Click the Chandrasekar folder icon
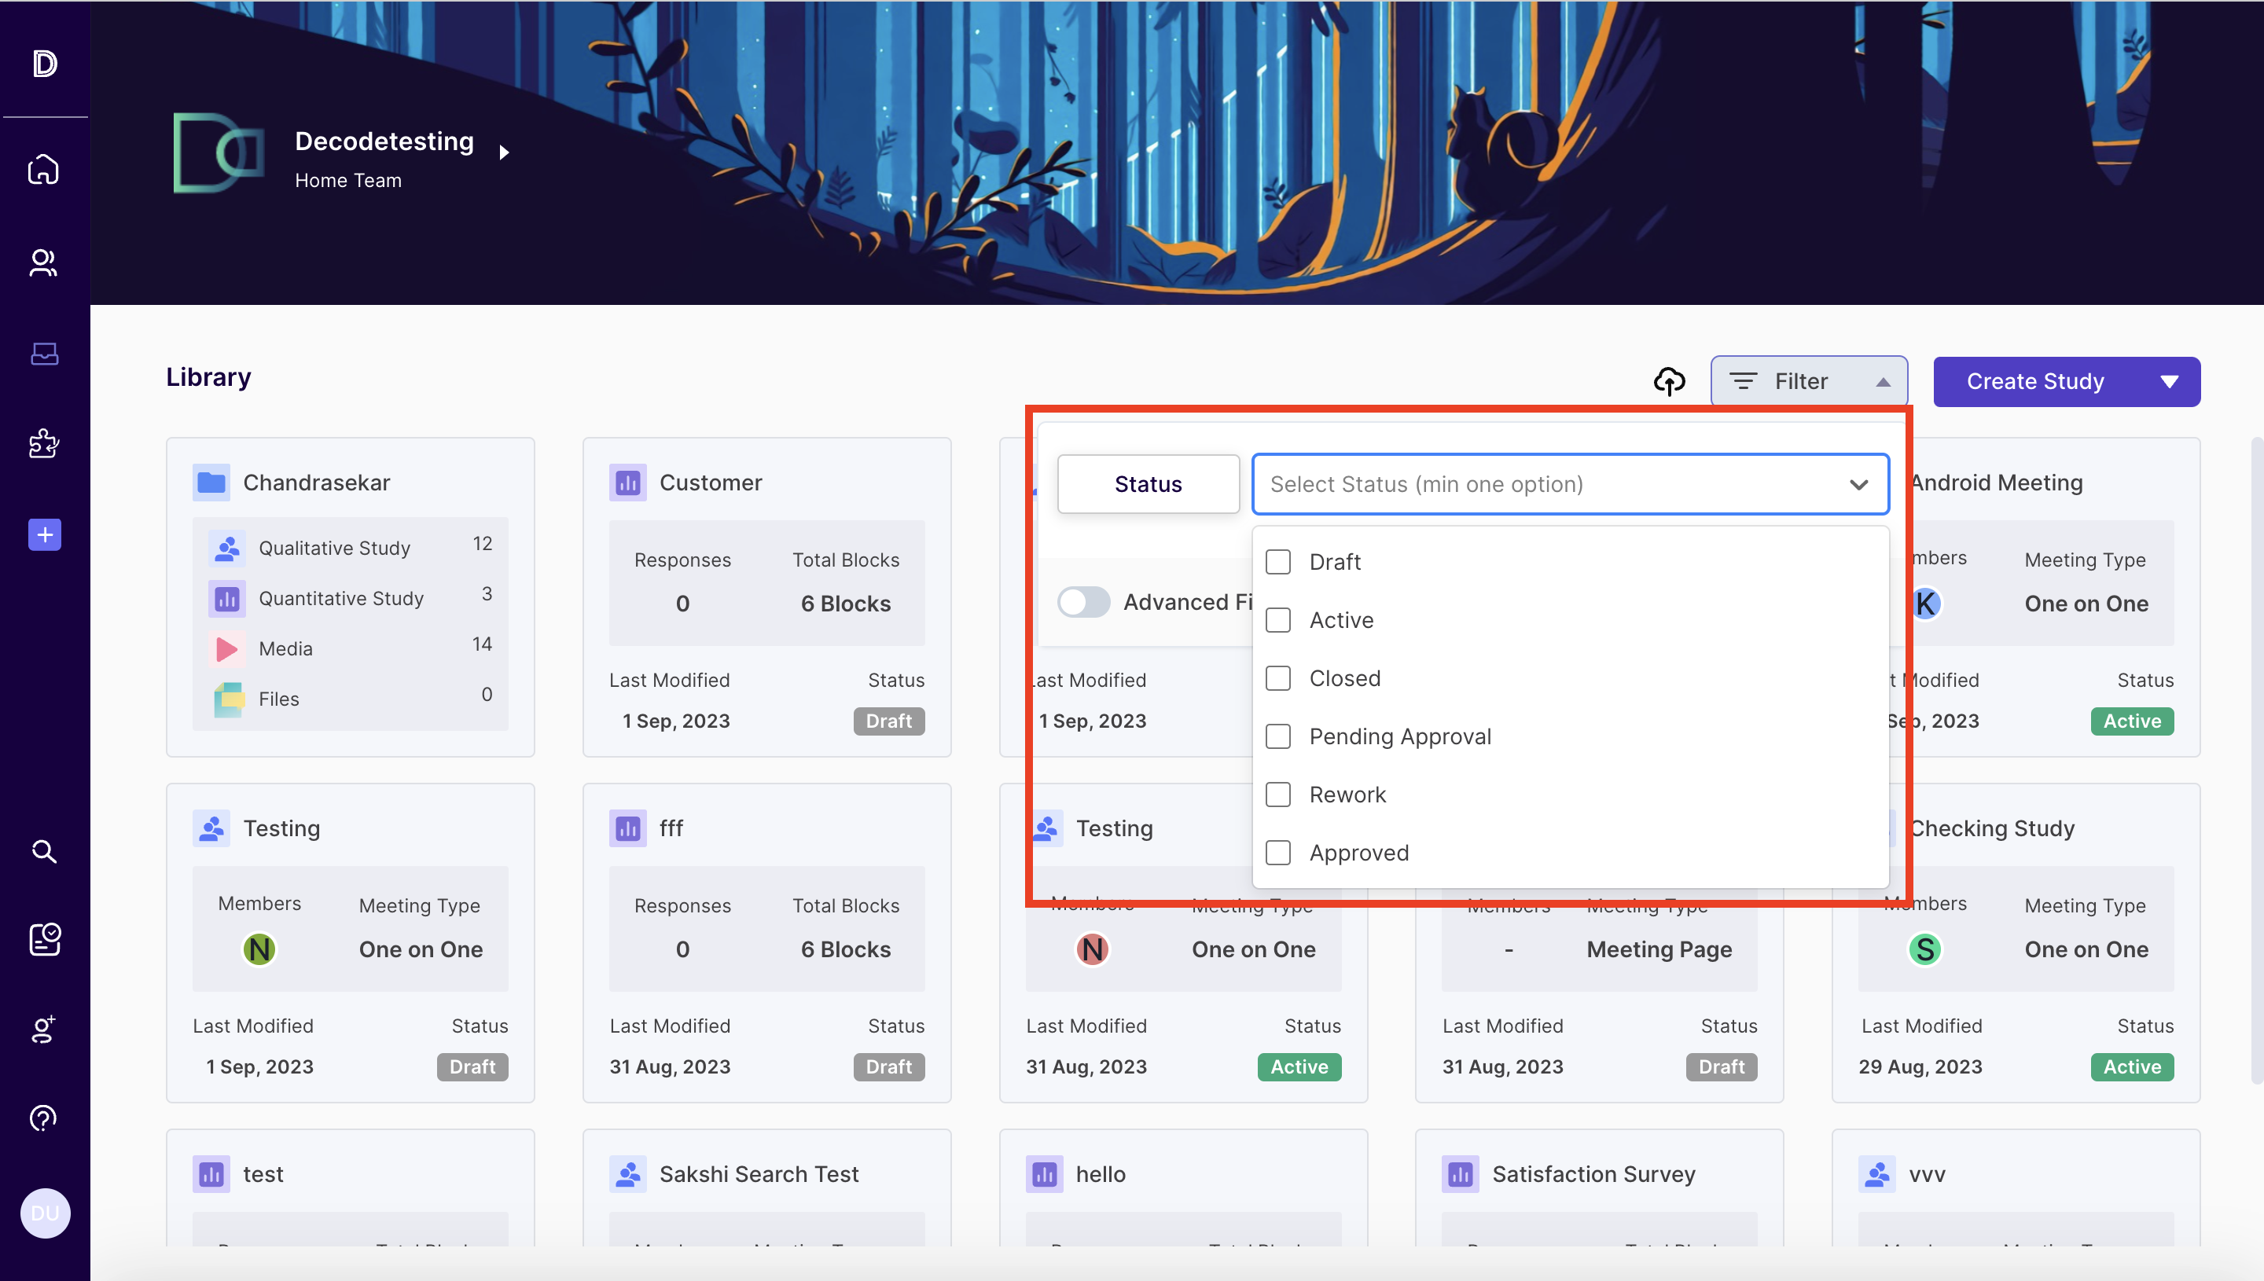Viewport: 2264px width, 1281px height. pos(211,482)
